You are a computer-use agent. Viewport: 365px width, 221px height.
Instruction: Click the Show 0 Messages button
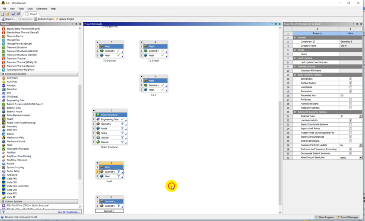click(347, 217)
